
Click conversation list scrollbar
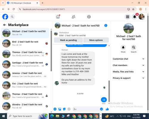[51, 51]
